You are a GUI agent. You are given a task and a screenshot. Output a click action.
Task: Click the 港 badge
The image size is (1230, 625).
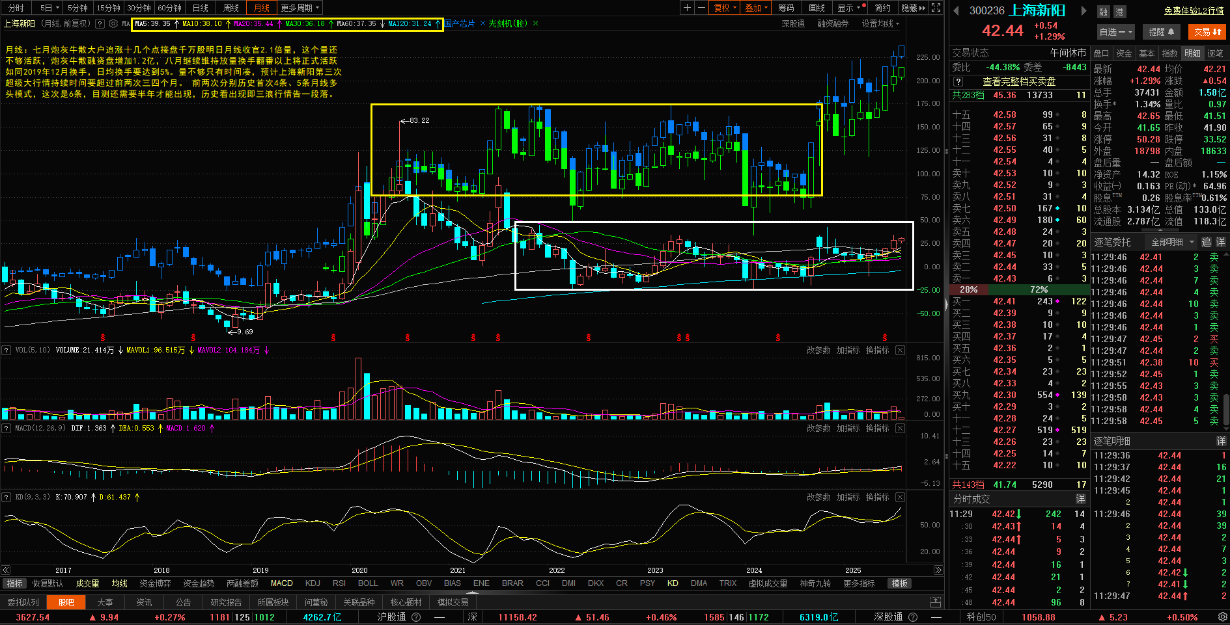1119,12
